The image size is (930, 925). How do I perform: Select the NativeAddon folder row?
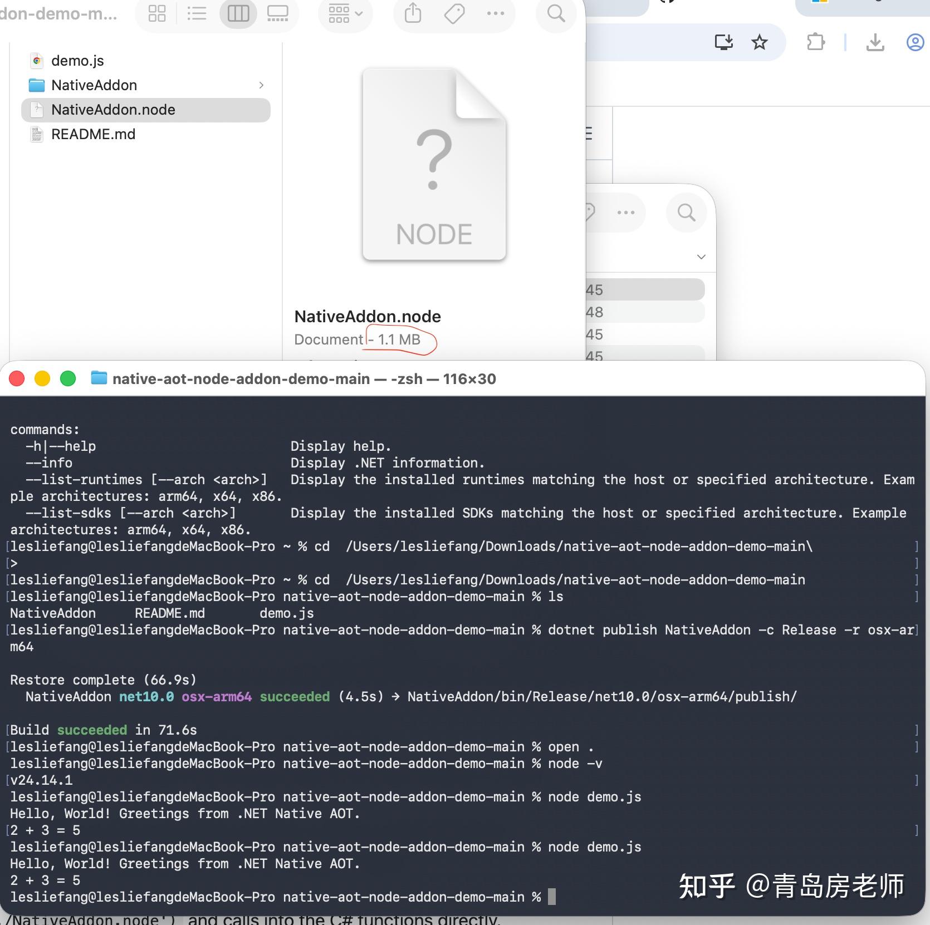coord(146,85)
